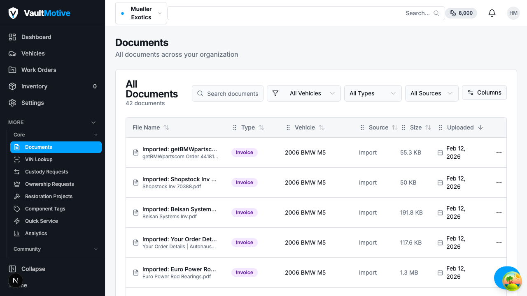Image resolution: width=527 pixels, height=296 pixels.
Task: Open VIN Lookup
Action: point(56,160)
